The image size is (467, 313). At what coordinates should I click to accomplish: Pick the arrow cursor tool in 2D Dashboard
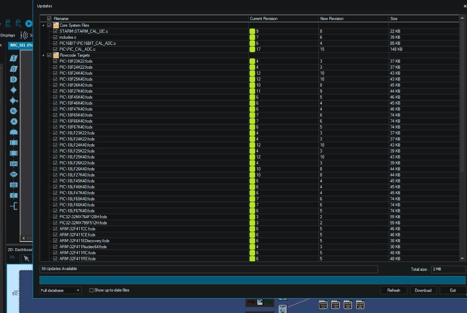pos(27,258)
